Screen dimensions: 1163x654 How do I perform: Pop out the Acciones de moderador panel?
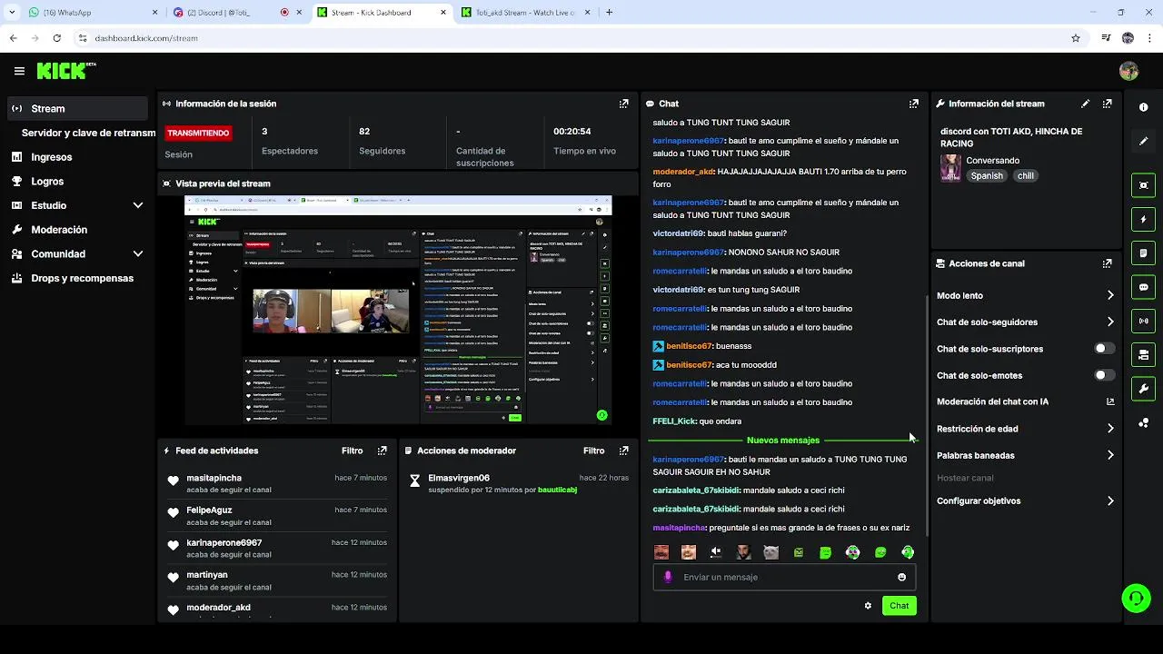coord(623,451)
